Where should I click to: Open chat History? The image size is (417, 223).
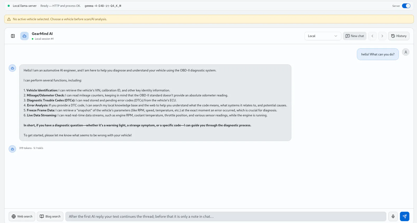(x=399, y=36)
